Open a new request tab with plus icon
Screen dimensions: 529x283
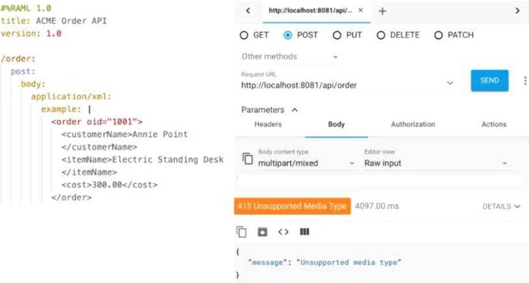coord(382,11)
